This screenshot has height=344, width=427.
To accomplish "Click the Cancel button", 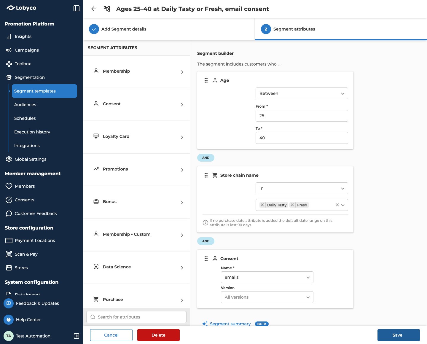I will pos(111,335).
